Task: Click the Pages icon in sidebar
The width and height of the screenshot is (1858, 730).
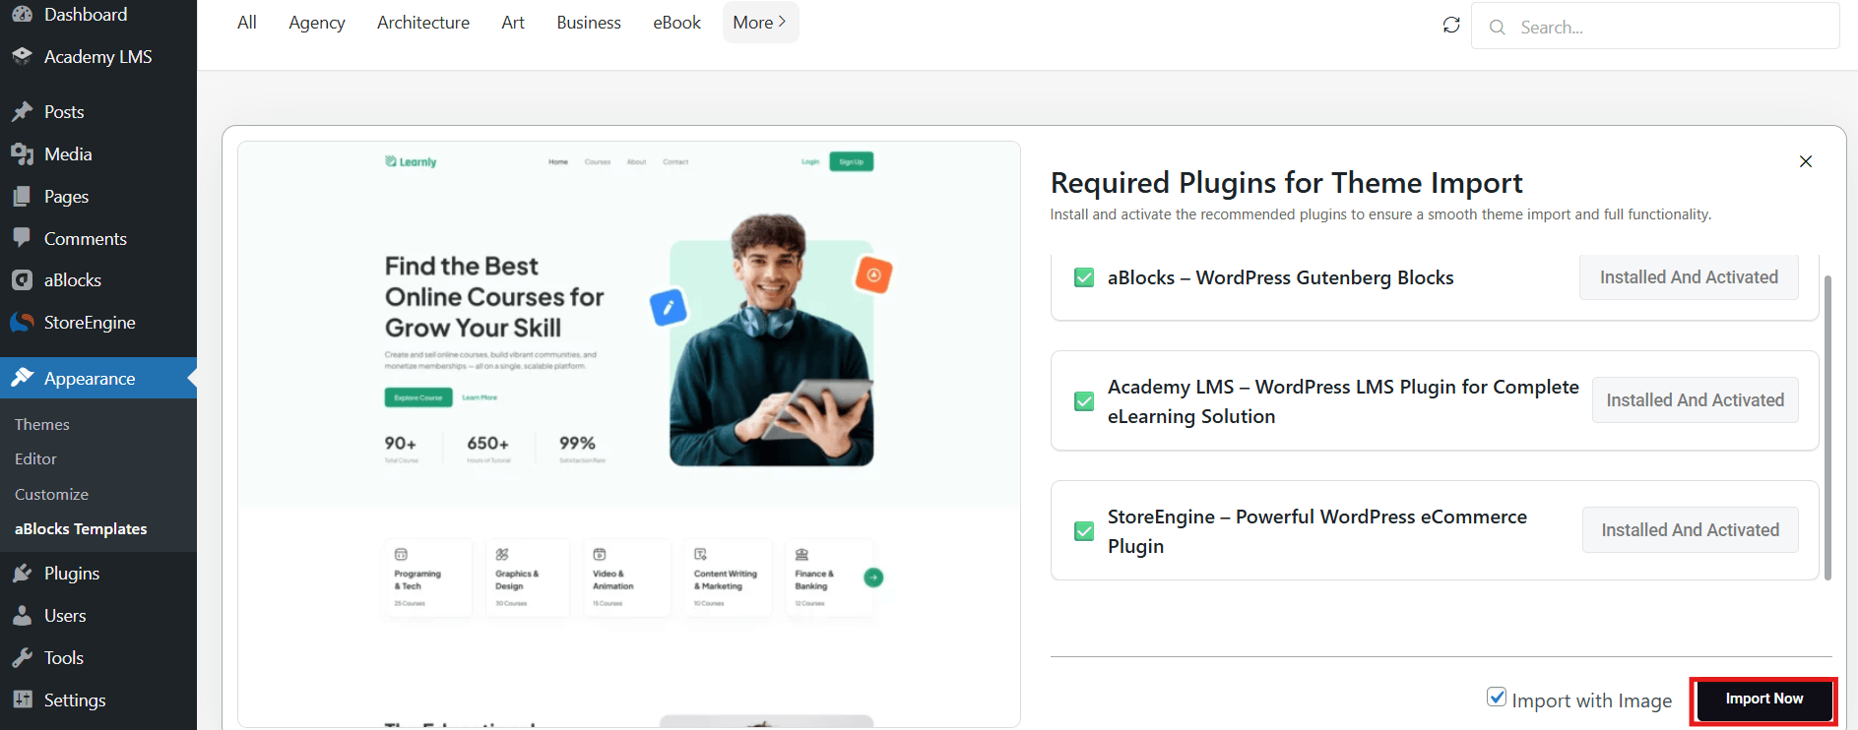Action: 22,197
